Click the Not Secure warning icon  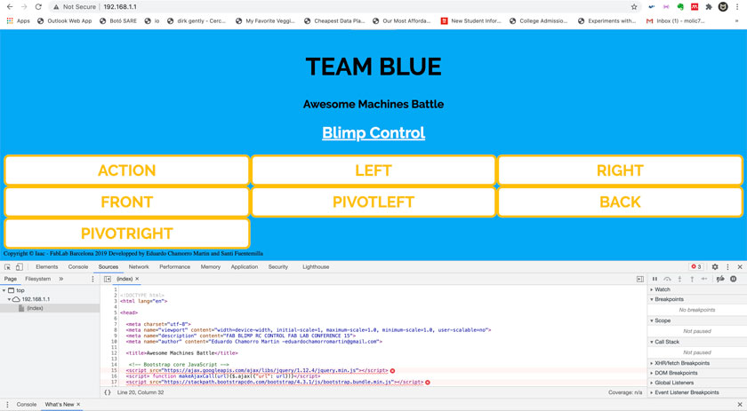(56, 7)
